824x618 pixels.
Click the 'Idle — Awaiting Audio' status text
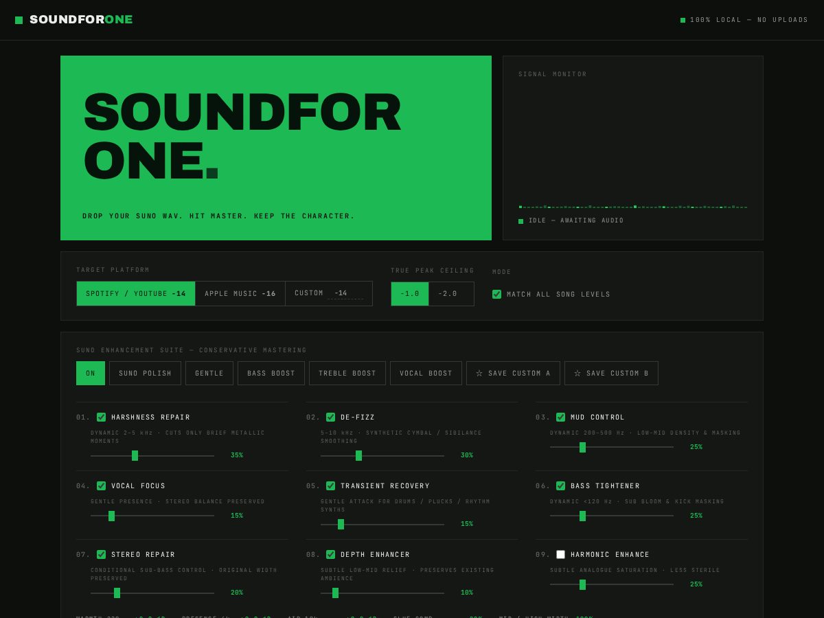point(576,221)
